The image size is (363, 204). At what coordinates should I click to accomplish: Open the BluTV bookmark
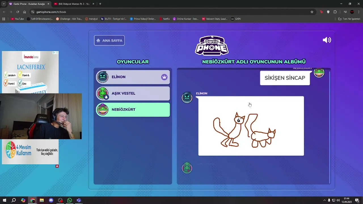click(114, 19)
